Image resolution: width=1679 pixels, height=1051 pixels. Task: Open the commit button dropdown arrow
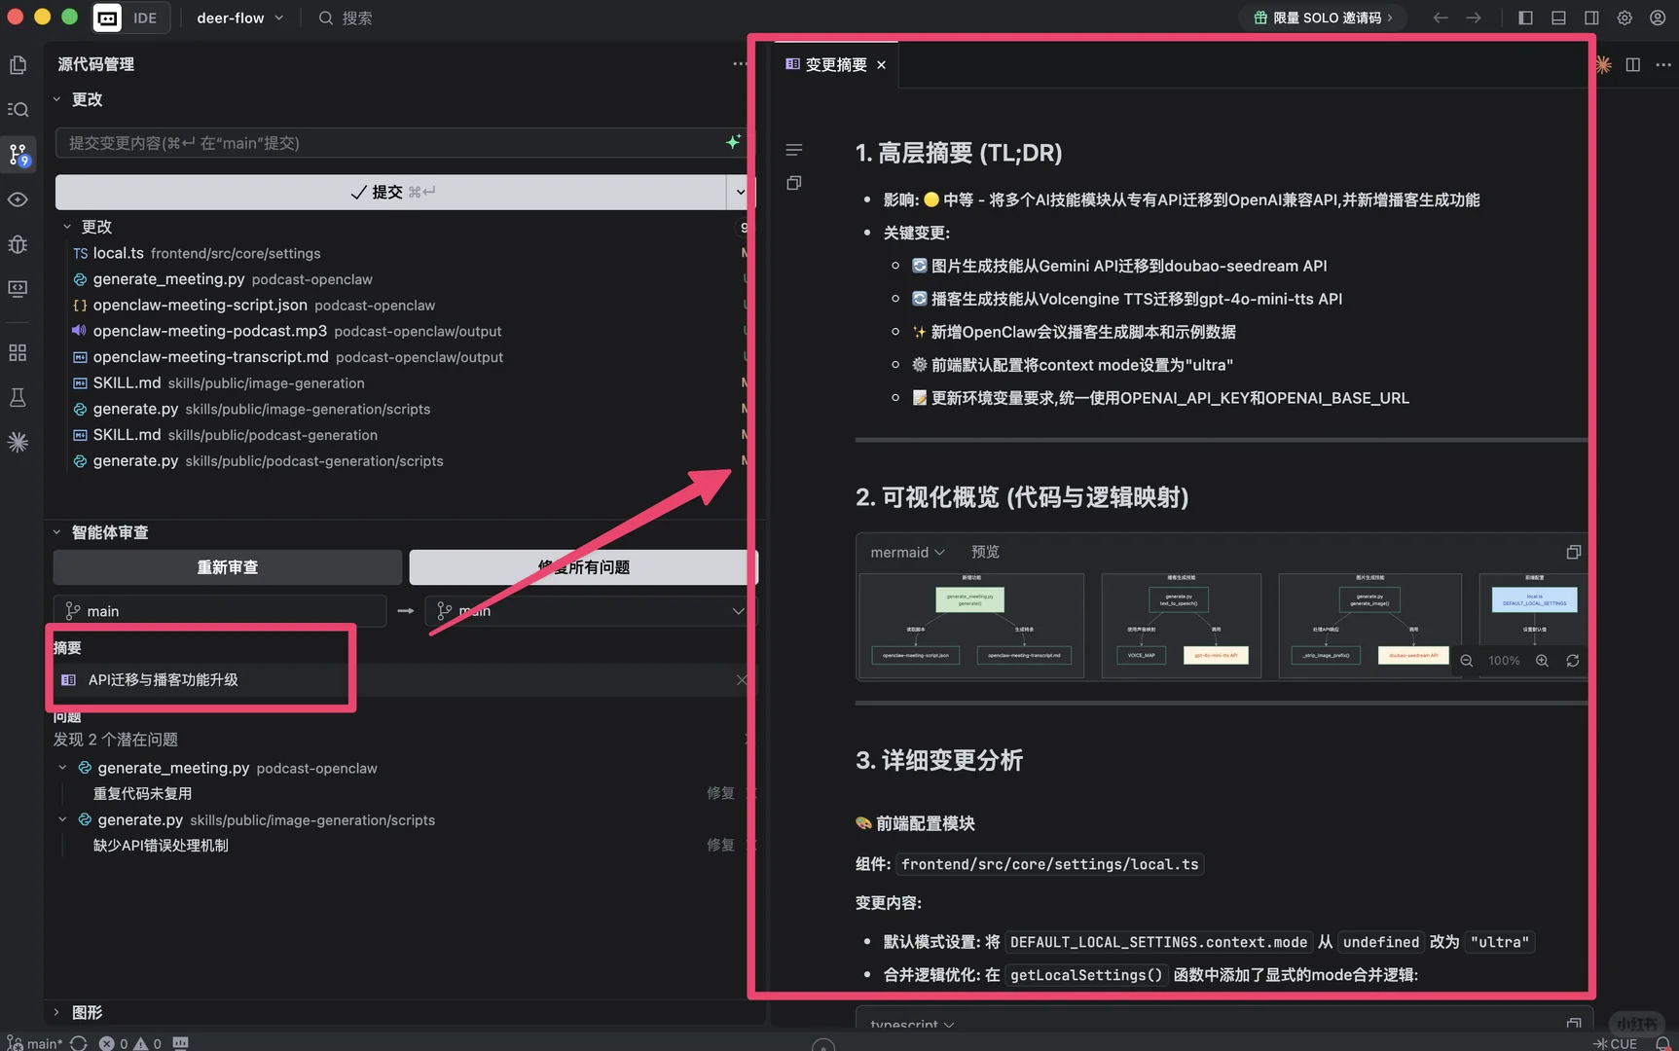[740, 192]
